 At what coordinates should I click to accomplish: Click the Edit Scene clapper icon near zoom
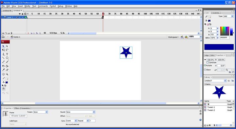[182, 37]
